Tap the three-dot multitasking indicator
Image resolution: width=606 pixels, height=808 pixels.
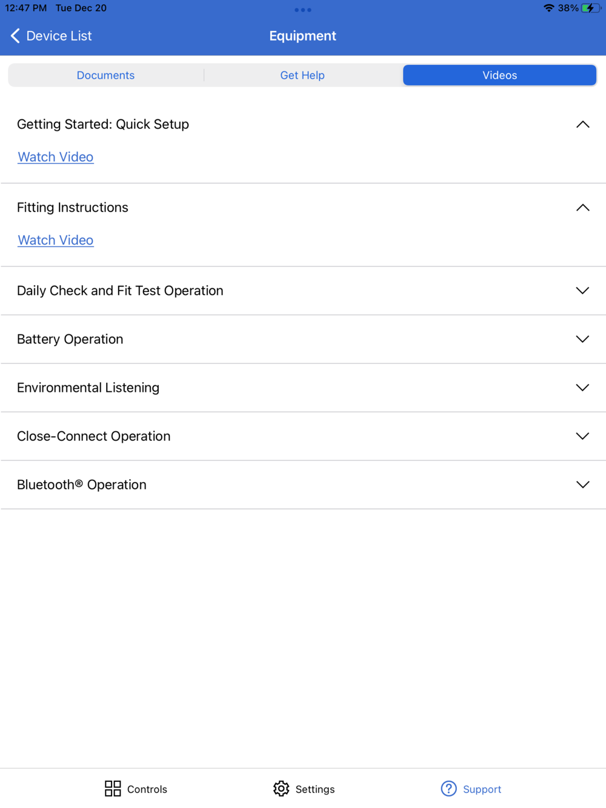coord(303,10)
